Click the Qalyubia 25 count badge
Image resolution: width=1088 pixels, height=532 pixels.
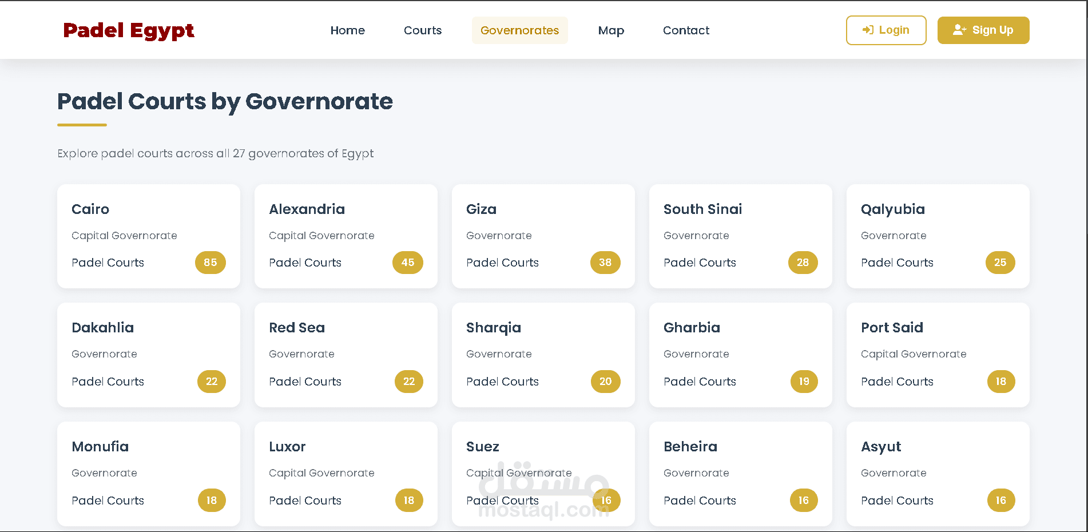pyautogui.click(x=1000, y=263)
